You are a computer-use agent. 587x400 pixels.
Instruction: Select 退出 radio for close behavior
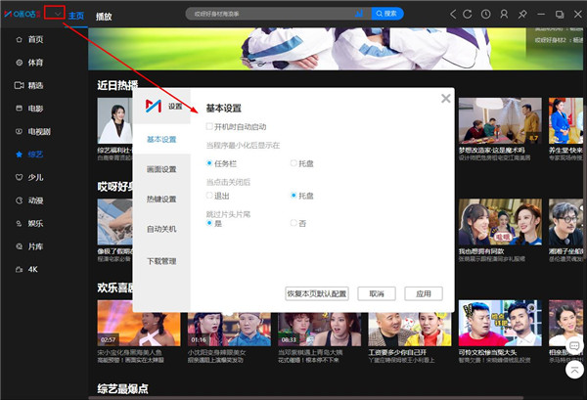[x=209, y=196]
